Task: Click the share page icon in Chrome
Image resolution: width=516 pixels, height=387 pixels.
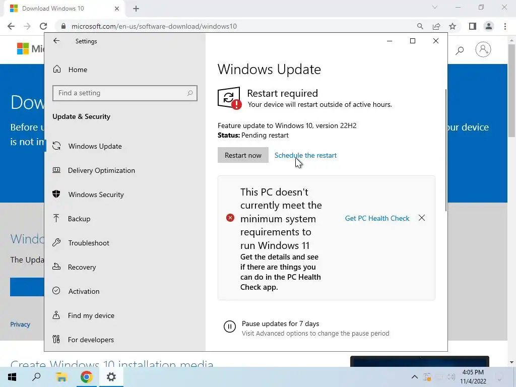Action: [x=436, y=26]
